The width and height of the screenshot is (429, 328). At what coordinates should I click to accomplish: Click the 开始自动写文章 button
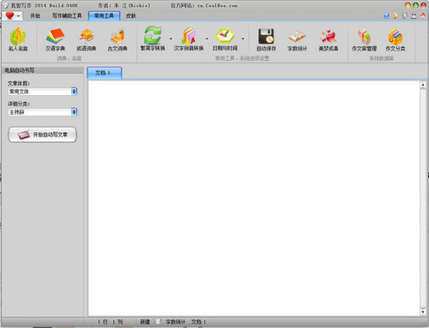(42, 134)
